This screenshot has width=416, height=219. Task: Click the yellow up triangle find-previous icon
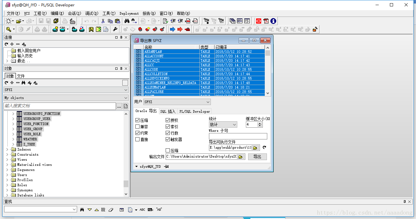(97, 210)
